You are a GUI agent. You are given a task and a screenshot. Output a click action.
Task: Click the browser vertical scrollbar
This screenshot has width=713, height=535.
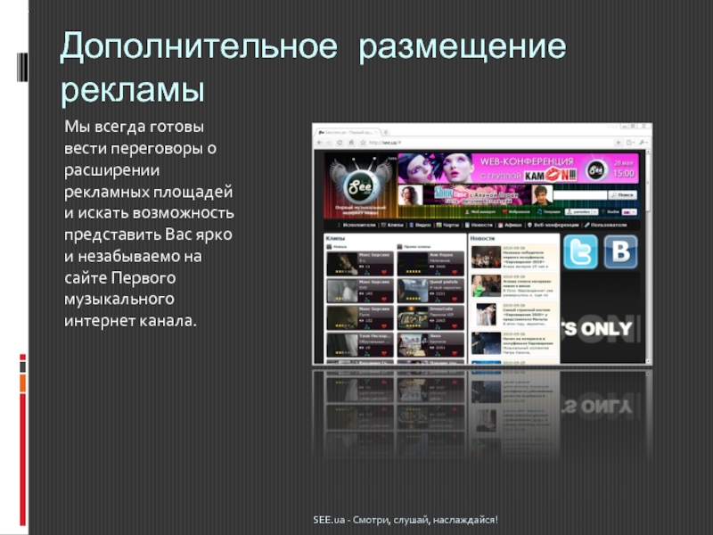pos(648,255)
